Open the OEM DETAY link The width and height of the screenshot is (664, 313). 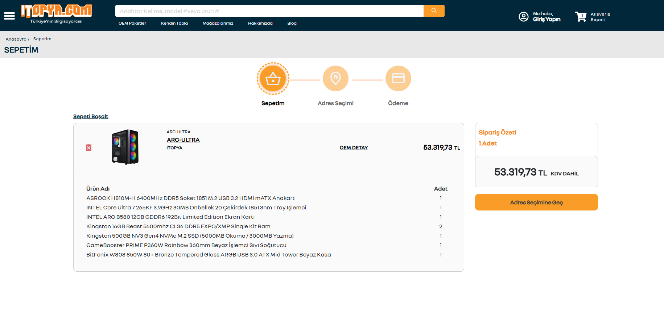354,148
